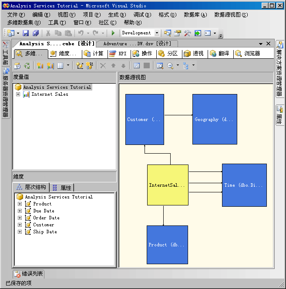Open the 数据库(A) menu
Image resolution: width=286 pixels, height=289 pixels.
click(195, 14)
